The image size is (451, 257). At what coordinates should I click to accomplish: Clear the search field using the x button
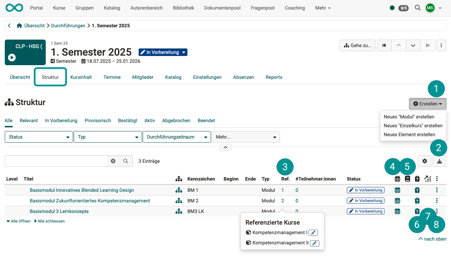point(113,161)
